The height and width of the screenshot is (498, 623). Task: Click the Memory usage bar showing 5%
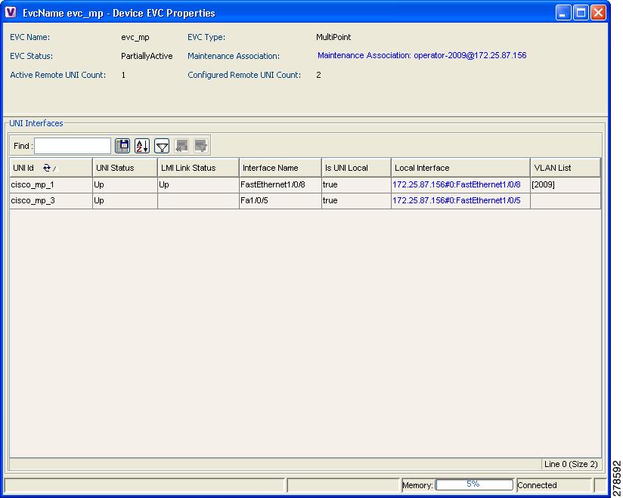pyautogui.click(x=474, y=484)
